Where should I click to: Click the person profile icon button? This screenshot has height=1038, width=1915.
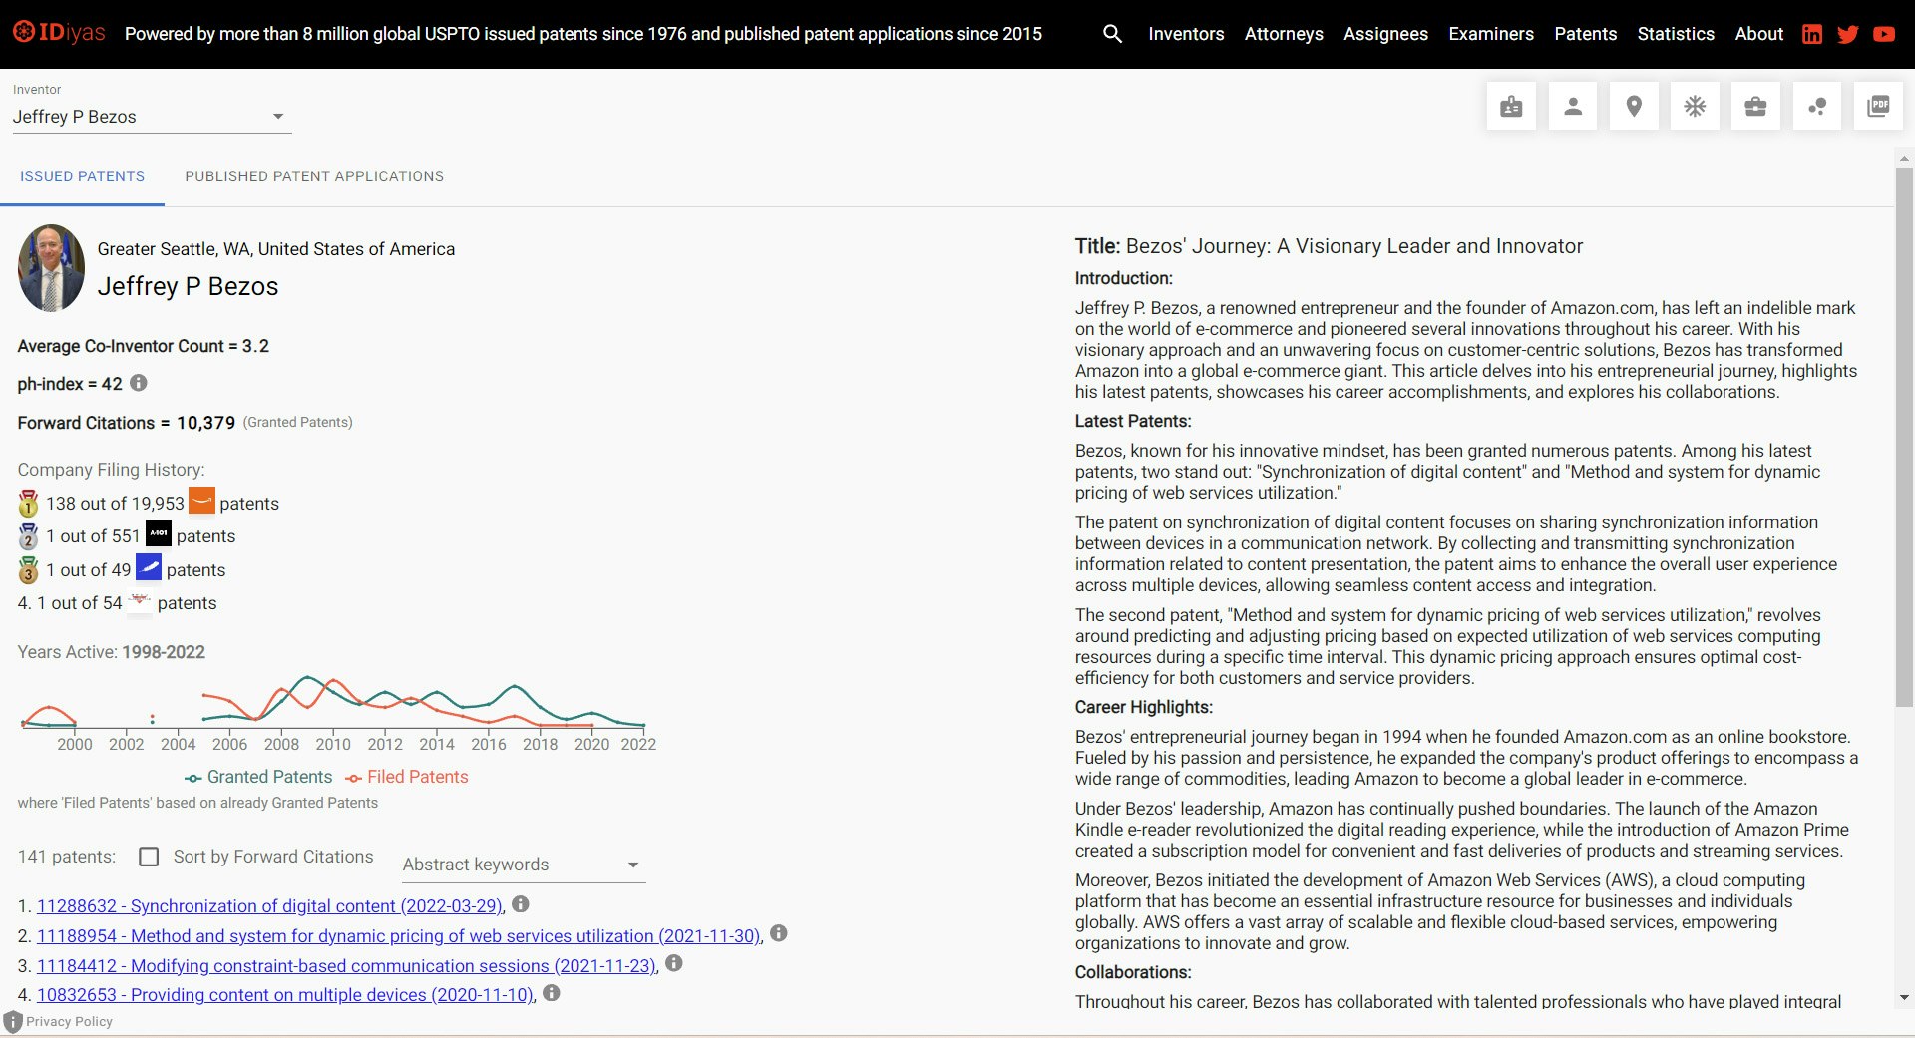(x=1573, y=106)
